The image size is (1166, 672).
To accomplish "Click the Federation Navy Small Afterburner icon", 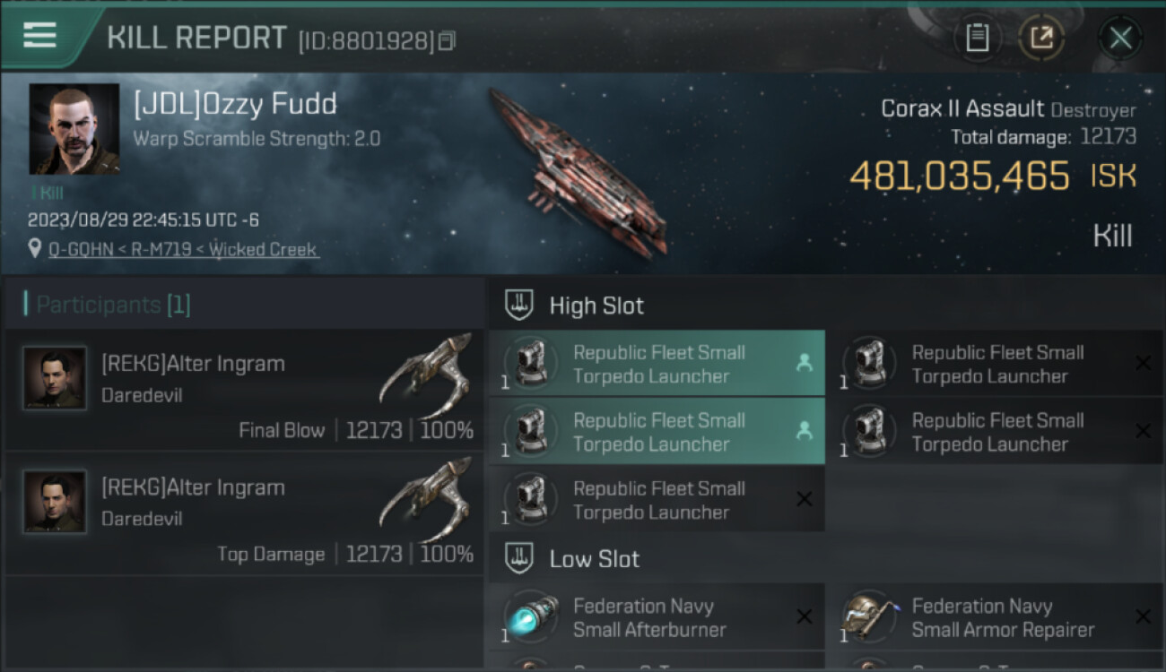I will (531, 616).
